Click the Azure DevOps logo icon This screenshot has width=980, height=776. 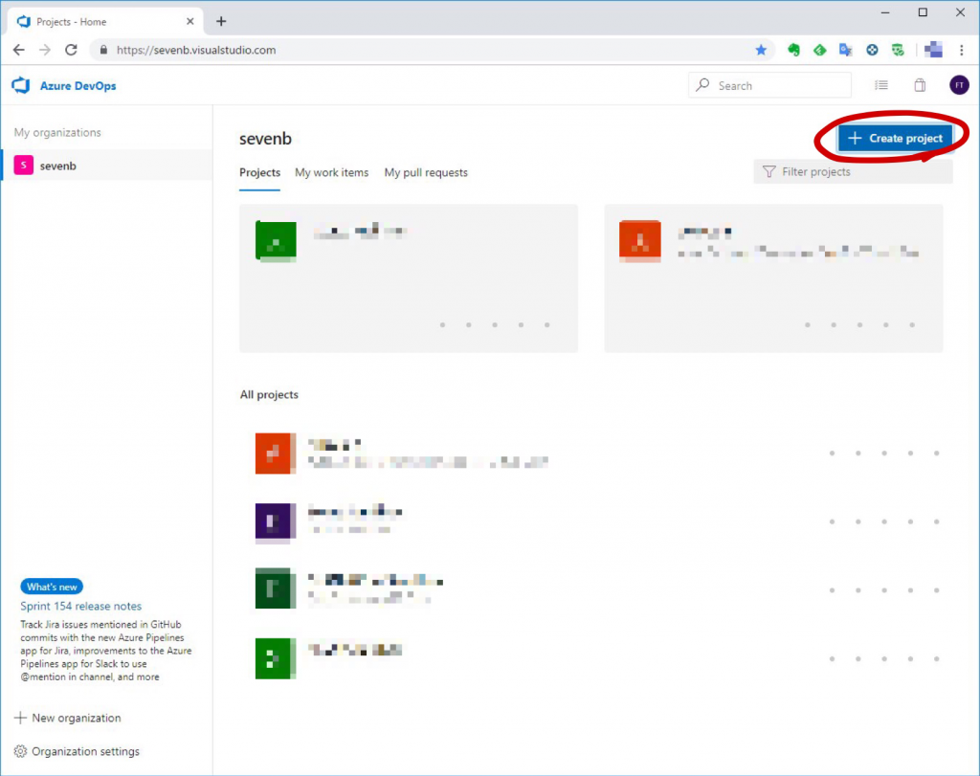pos(21,85)
